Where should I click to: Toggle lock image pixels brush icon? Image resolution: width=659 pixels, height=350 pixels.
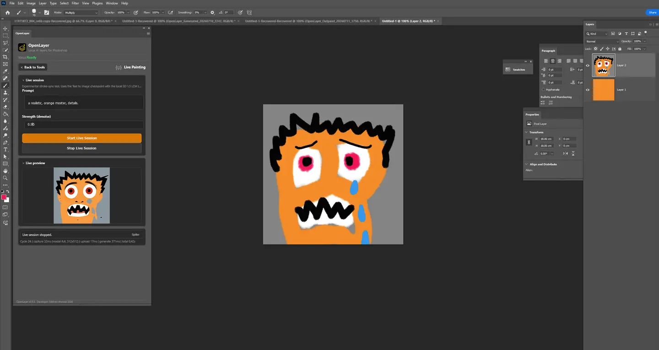tap(602, 48)
